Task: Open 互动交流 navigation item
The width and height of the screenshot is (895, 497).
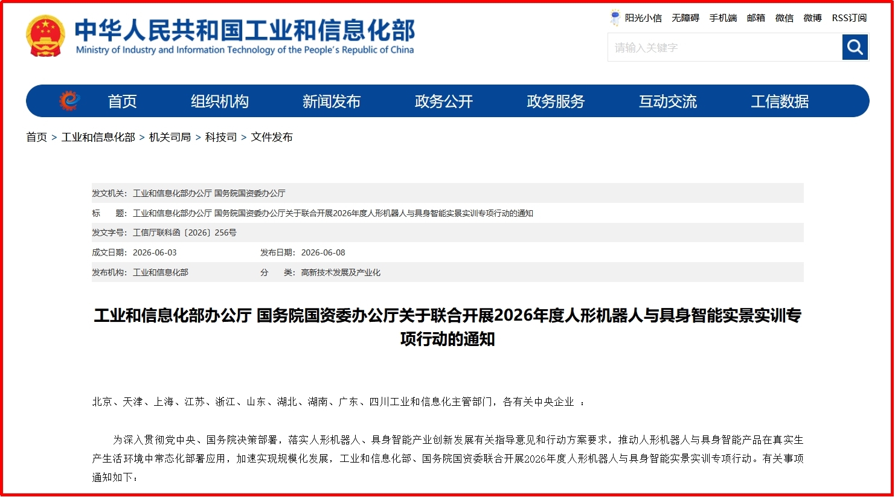Action: 668,101
